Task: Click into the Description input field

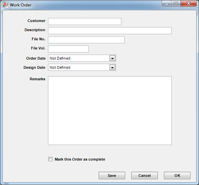Action: click(110, 30)
